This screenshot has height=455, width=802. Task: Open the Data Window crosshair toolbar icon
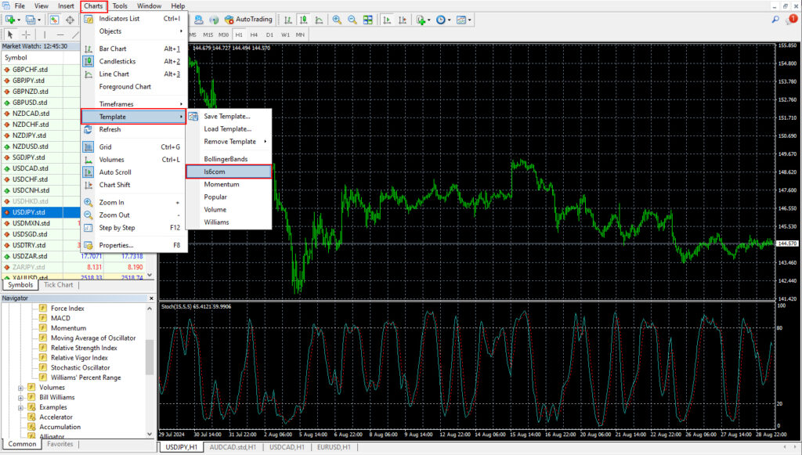pos(70,20)
